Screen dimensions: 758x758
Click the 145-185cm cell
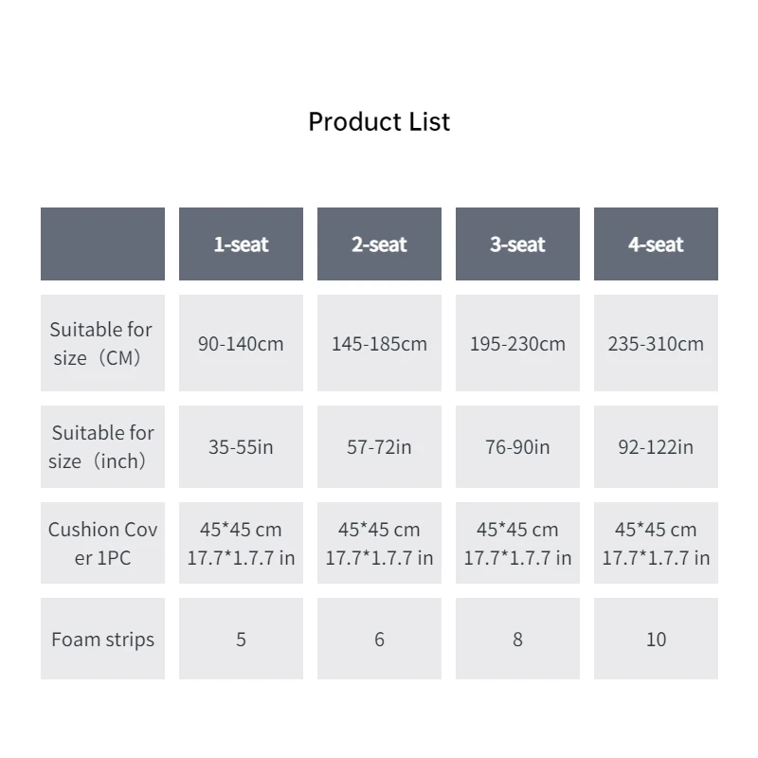click(x=379, y=343)
